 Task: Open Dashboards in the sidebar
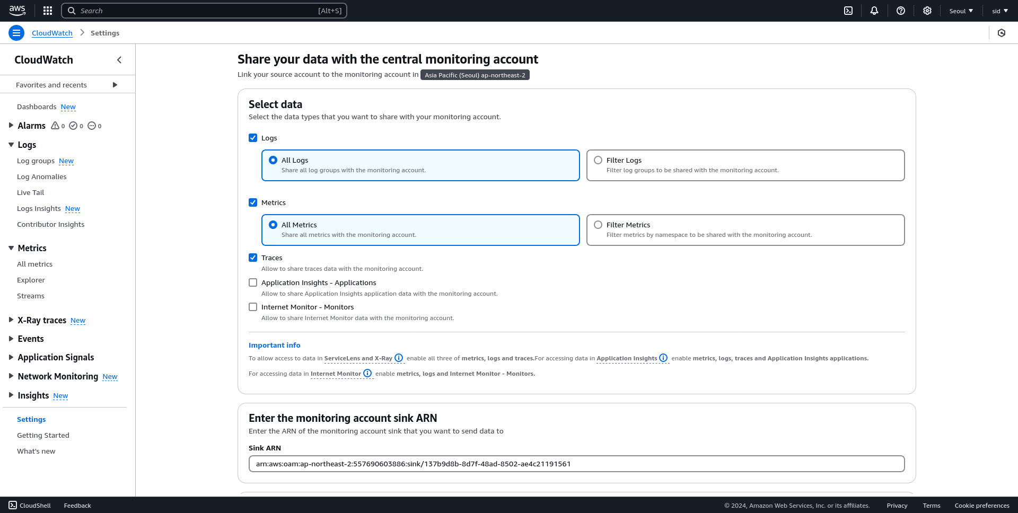(x=37, y=107)
